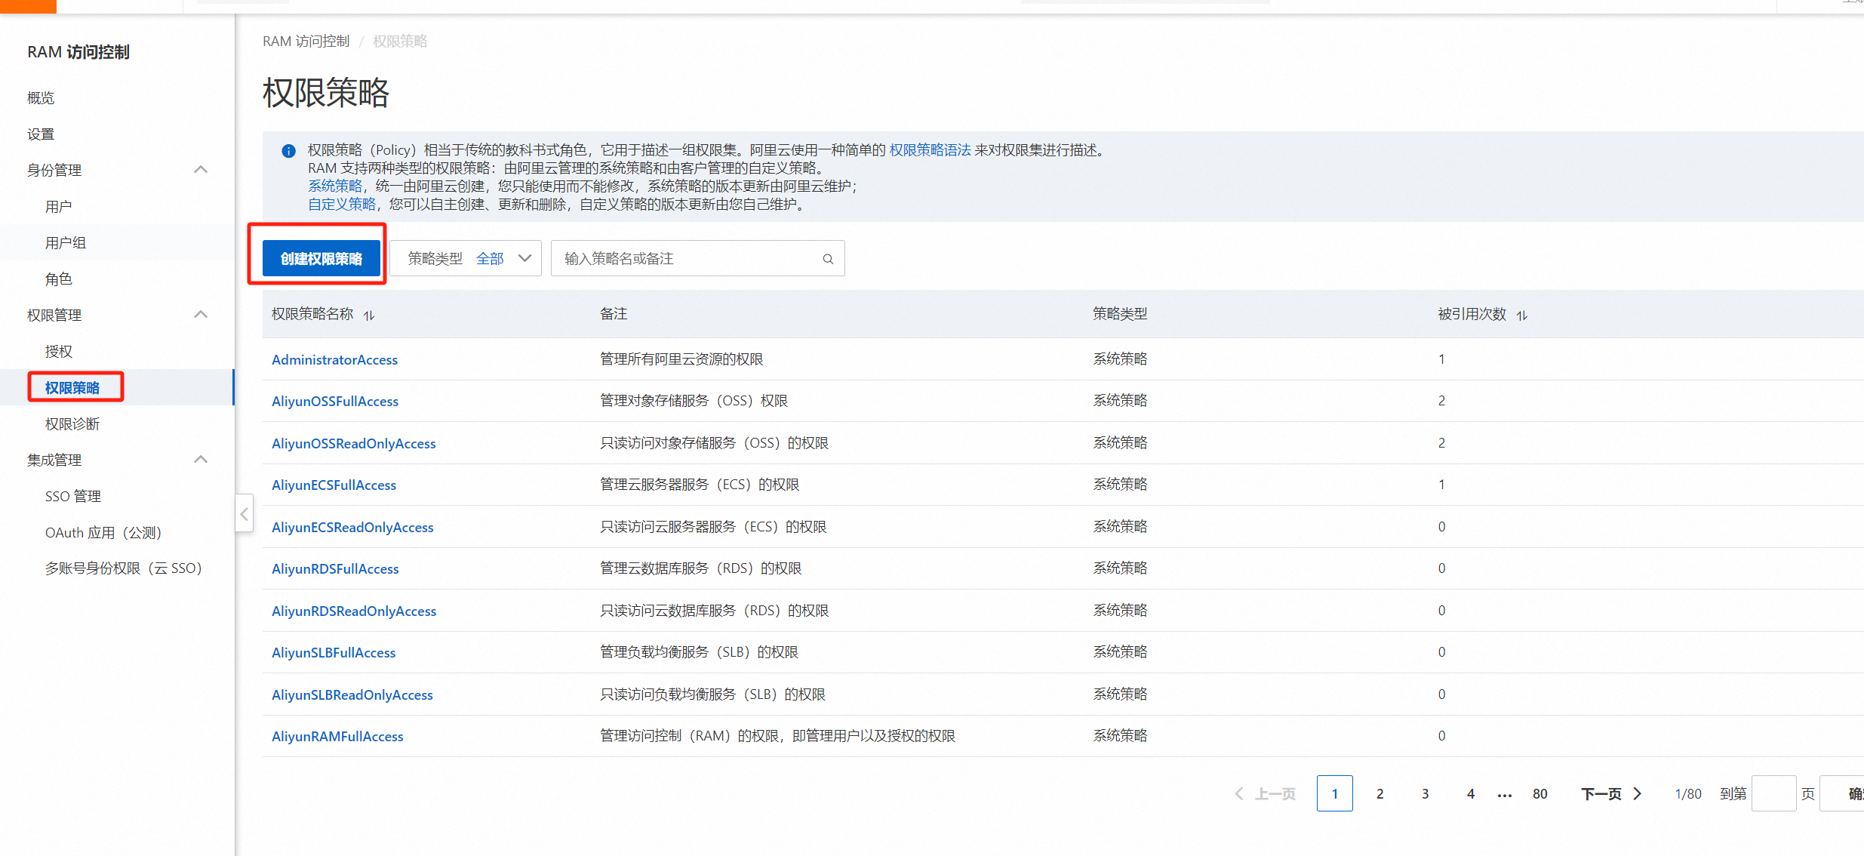The height and width of the screenshot is (856, 1864).
Task: Sort by 权限策略名称 column icon
Action: tap(369, 316)
